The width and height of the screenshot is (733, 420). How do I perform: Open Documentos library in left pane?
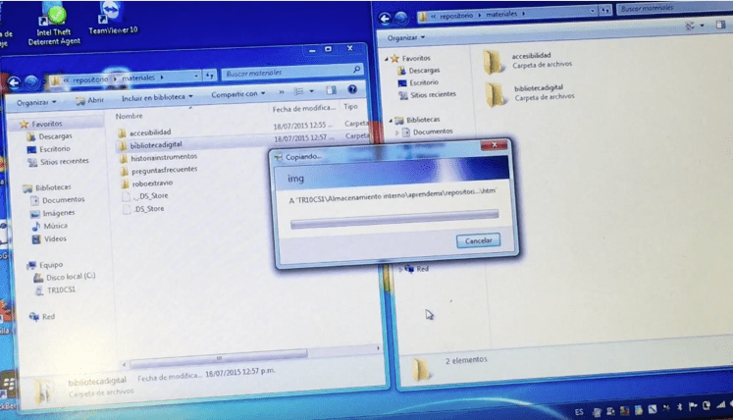point(58,200)
